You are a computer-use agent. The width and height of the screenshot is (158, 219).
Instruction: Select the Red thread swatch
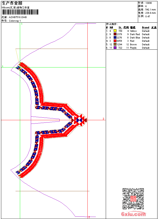click(x=115, y=41)
